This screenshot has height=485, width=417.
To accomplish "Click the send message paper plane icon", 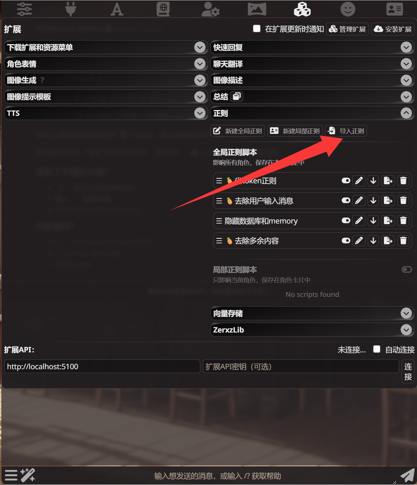I will pyautogui.click(x=407, y=476).
